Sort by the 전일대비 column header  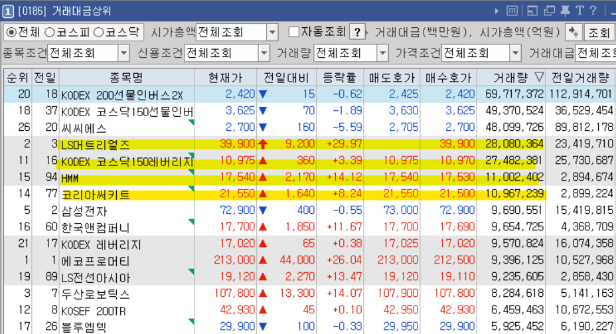(x=286, y=78)
